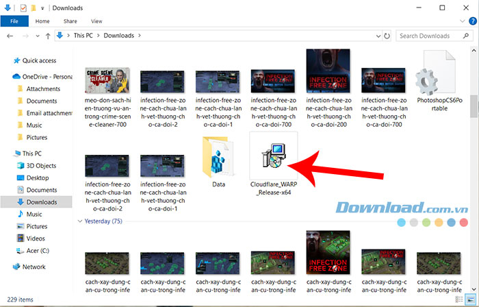Open the Cloudflare_WARP_Release-x64 installer file

pos(272,156)
